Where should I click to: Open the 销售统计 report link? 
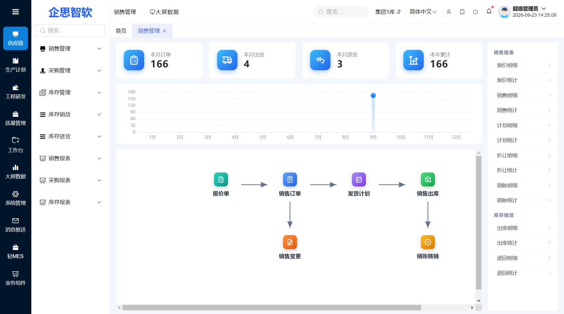(x=523, y=110)
